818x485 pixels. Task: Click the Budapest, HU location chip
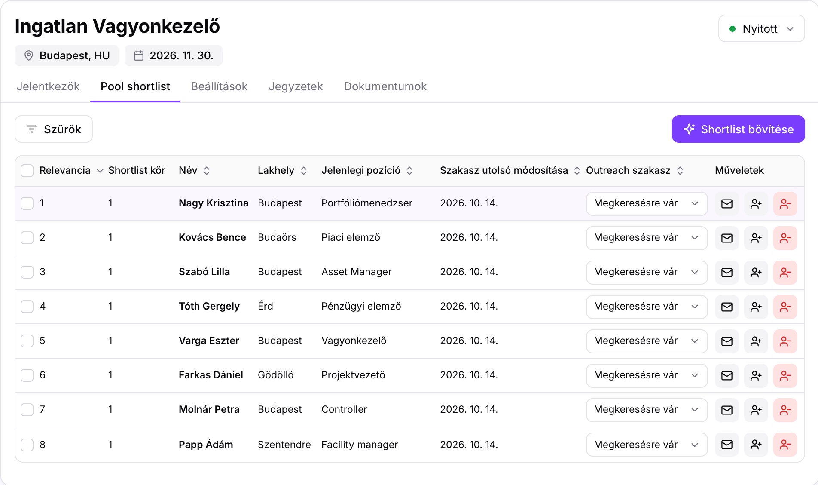[x=67, y=55]
